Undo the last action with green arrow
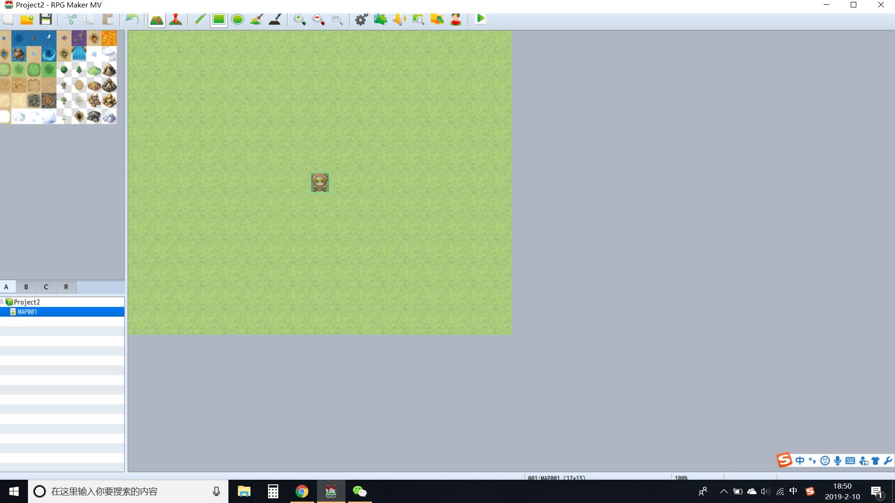 [x=132, y=19]
